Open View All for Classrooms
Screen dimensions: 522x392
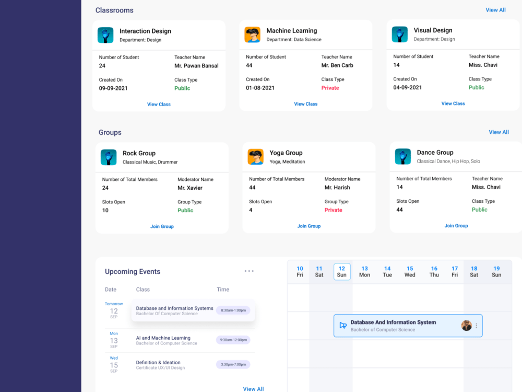point(495,10)
